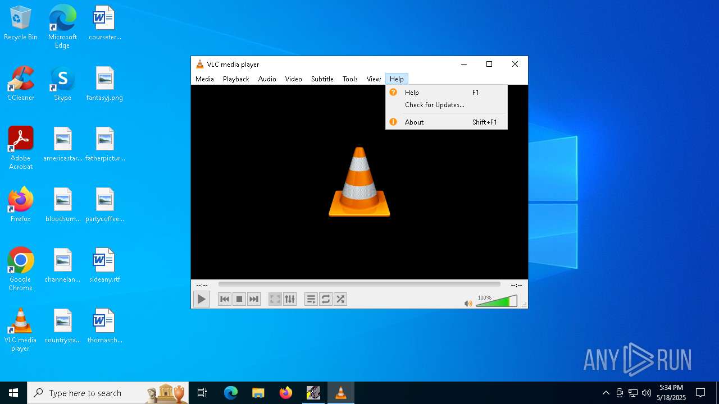Screen dimensions: 719x404
Task: Show extended settings in VLC
Action: pos(290,299)
